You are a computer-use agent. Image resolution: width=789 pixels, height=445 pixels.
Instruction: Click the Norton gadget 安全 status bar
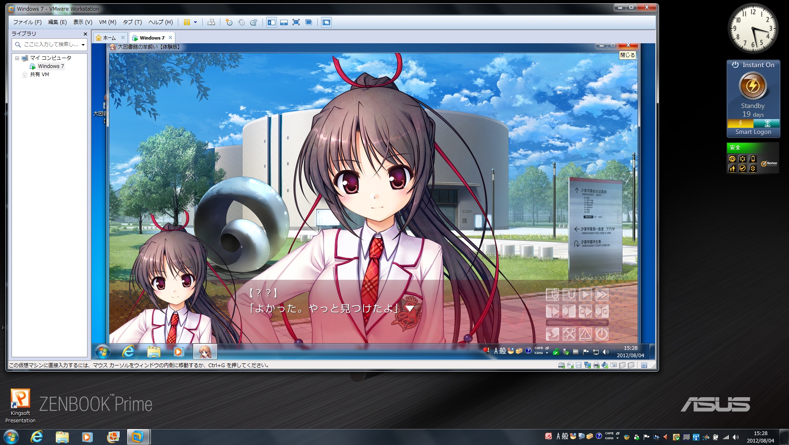(x=753, y=148)
